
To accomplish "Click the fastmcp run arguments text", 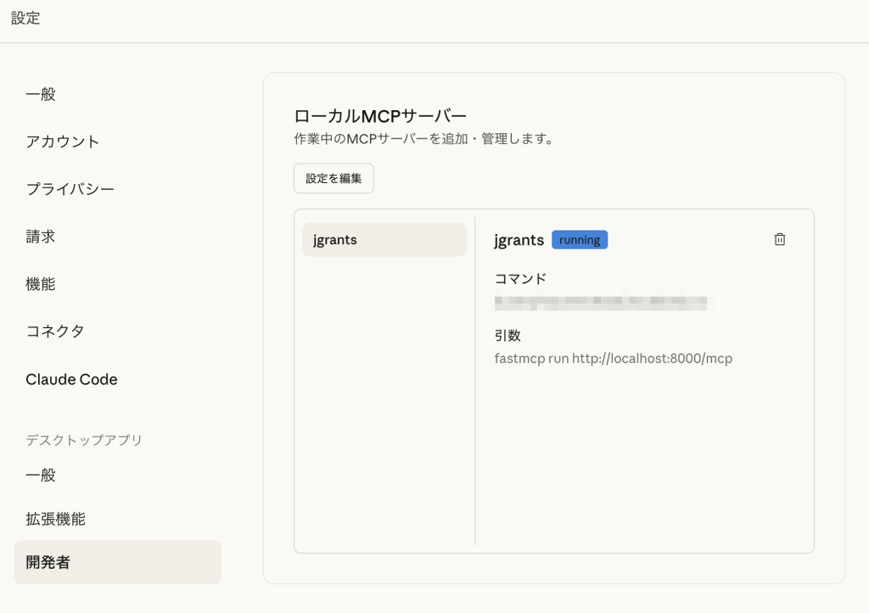I will point(613,359).
